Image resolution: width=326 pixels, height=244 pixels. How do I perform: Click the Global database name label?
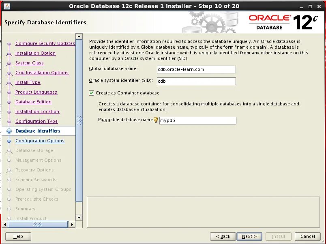(113, 68)
